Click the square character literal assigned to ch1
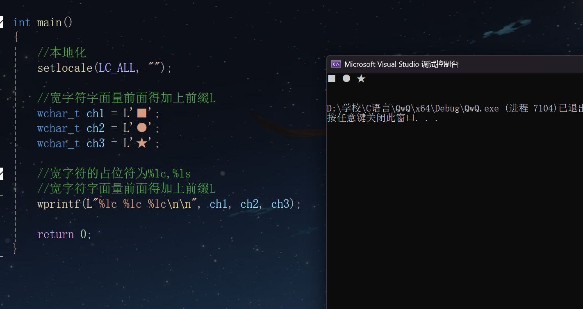583x309 pixels. point(142,113)
